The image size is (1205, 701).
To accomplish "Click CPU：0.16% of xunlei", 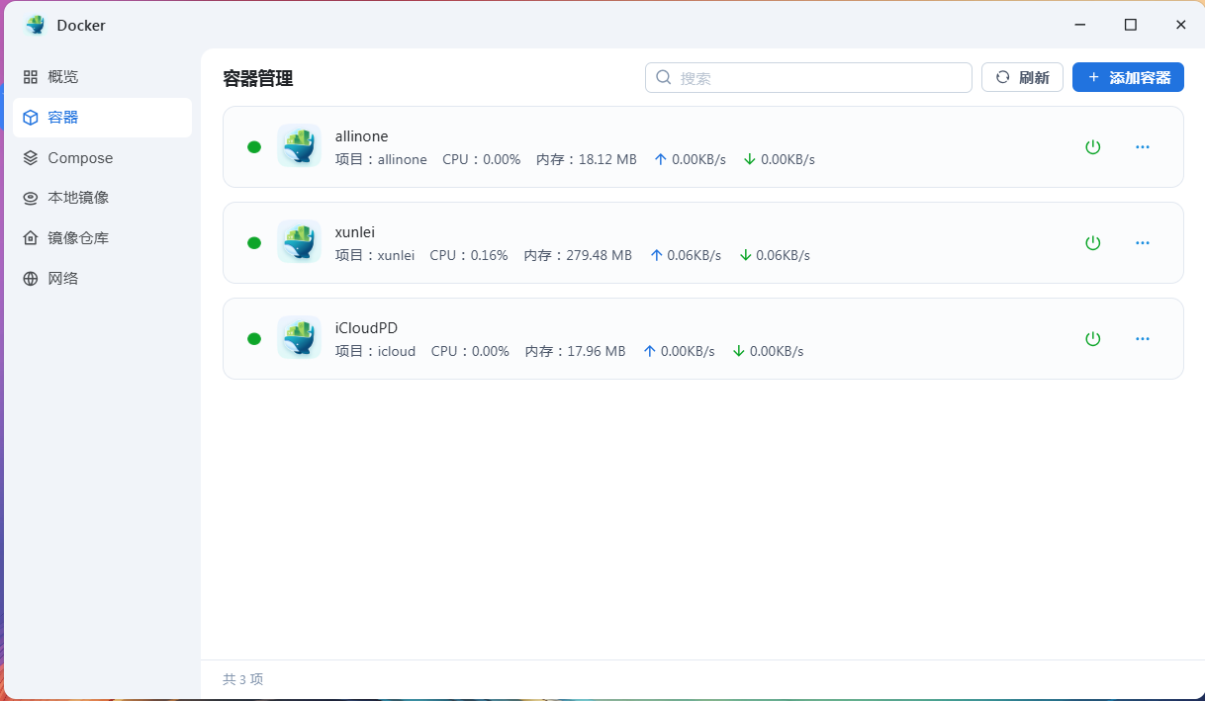I will pos(469,255).
